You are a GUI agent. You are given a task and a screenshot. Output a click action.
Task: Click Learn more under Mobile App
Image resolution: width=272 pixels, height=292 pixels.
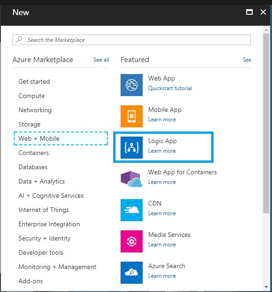click(162, 120)
